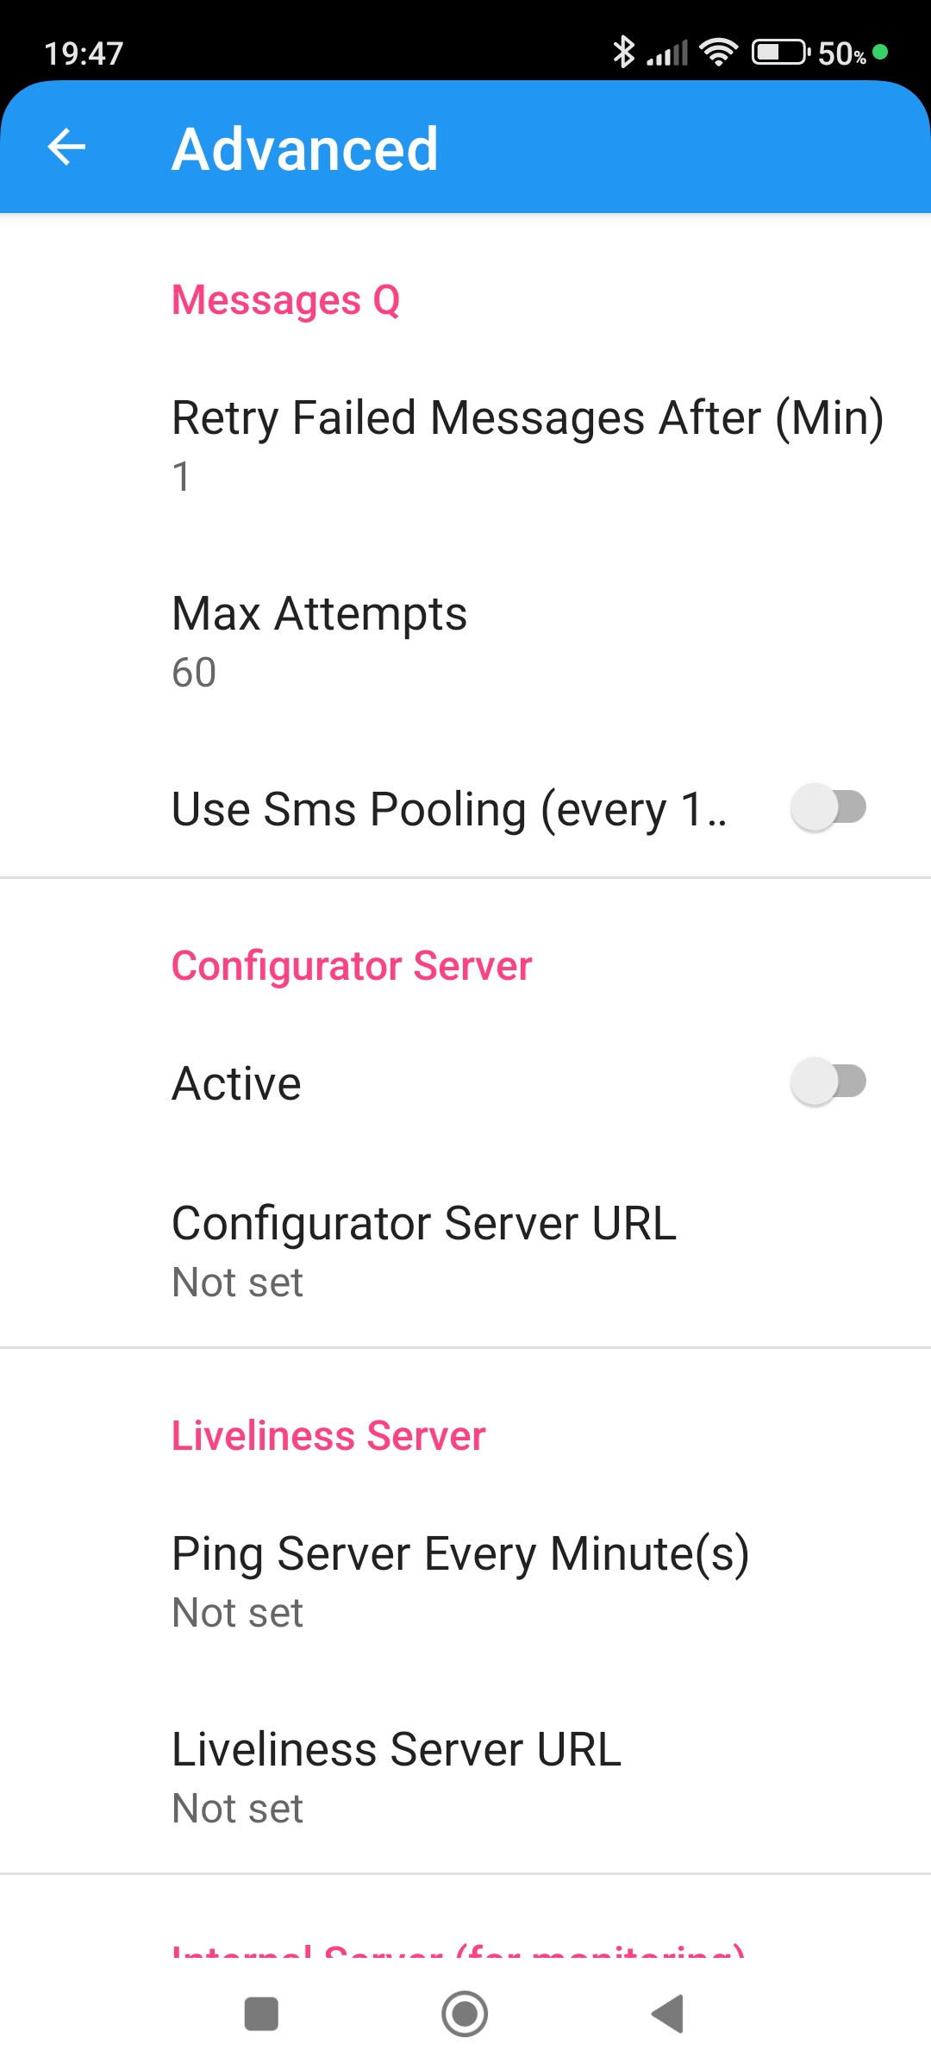Tap the Advanced page title

(x=305, y=149)
